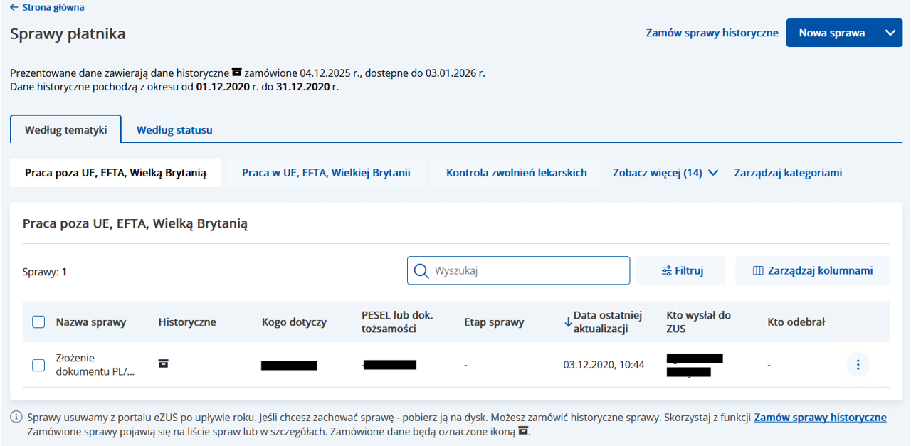The height and width of the screenshot is (446, 911).
Task: Open the three-dot actions menu for the case
Action: coord(858,364)
